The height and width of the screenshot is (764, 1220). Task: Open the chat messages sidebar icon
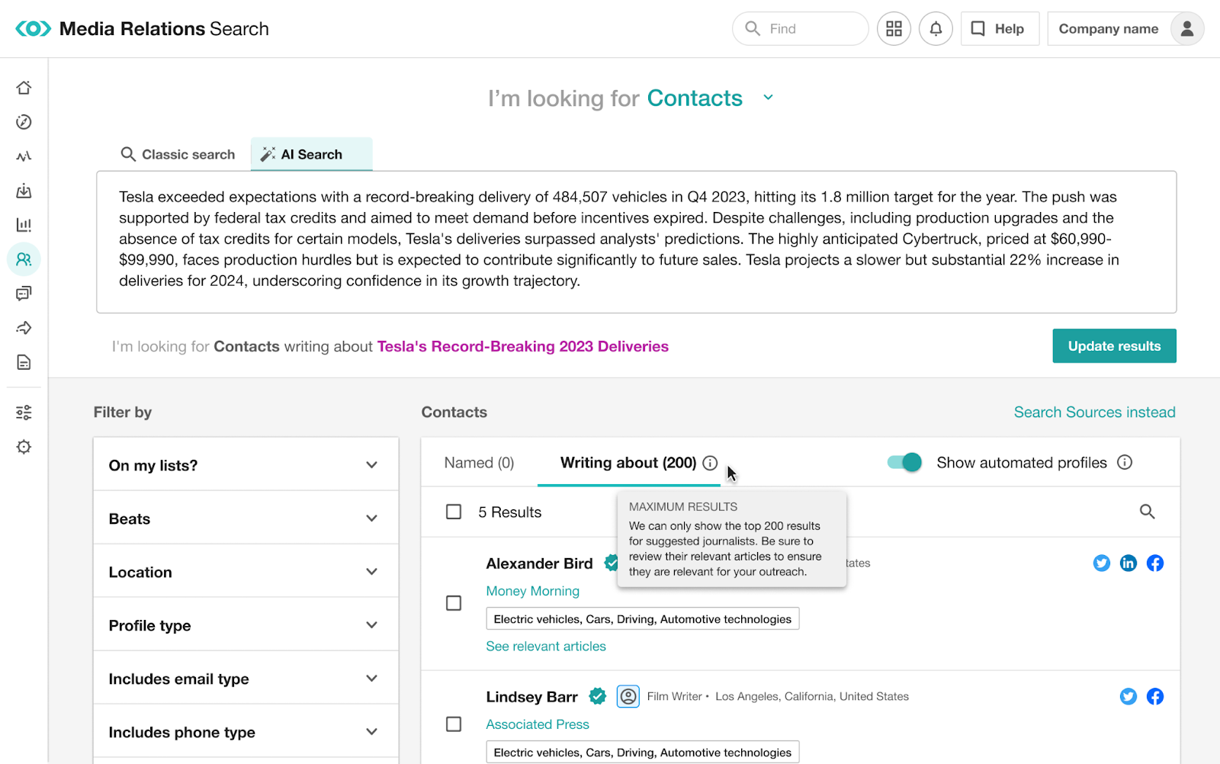pyautogui.click(x=24, y=294)
